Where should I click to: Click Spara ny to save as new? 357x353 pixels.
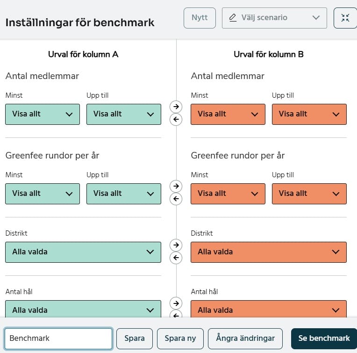coord(180,339)
